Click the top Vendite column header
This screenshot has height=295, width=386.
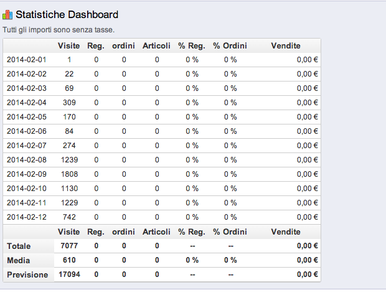[x=286, y=45]
